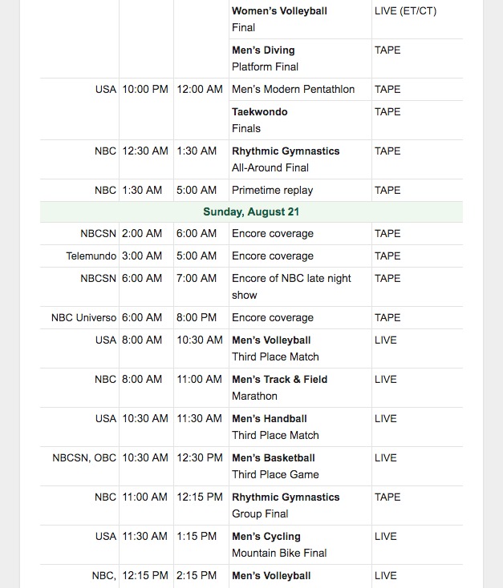Viewport: 503px width, 588px height.
Task: Open Men's Basketball Third Place Game
Action: 275,466
